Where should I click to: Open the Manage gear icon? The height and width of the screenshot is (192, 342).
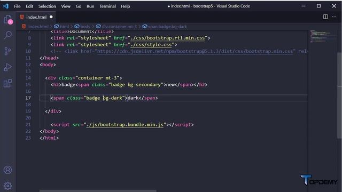pyautogui.click(x=8, y=186)
